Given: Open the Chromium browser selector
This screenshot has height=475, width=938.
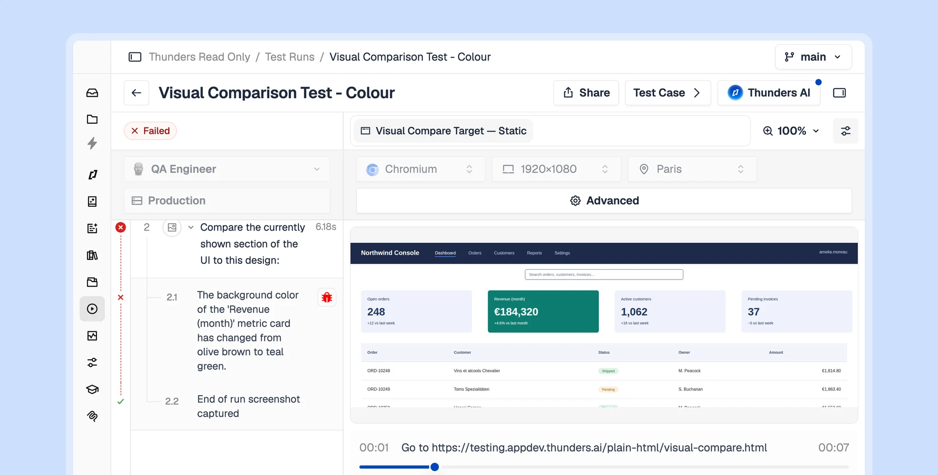Looking at the screenshot, I should click(421, 169).
